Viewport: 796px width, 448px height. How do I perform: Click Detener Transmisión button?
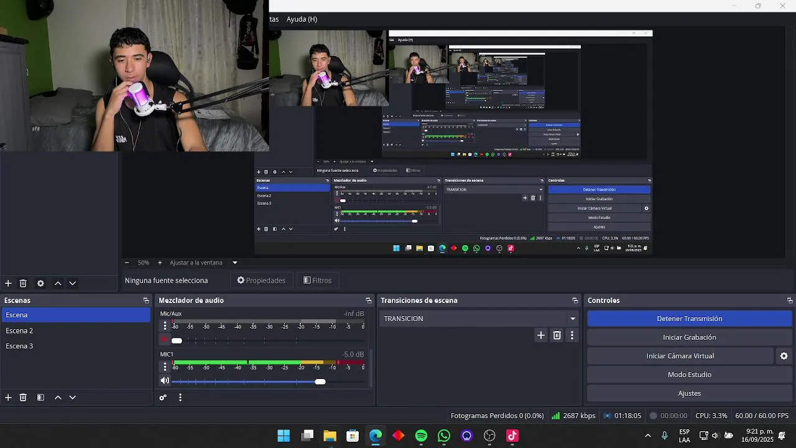689,319
